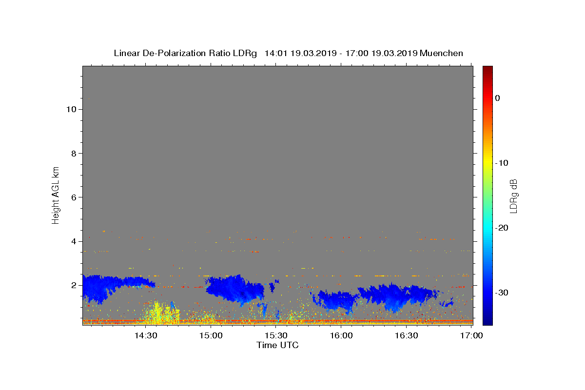Click the colorbar tick label 0
Screen dimensions: 585x390
(x=498, y=98)
